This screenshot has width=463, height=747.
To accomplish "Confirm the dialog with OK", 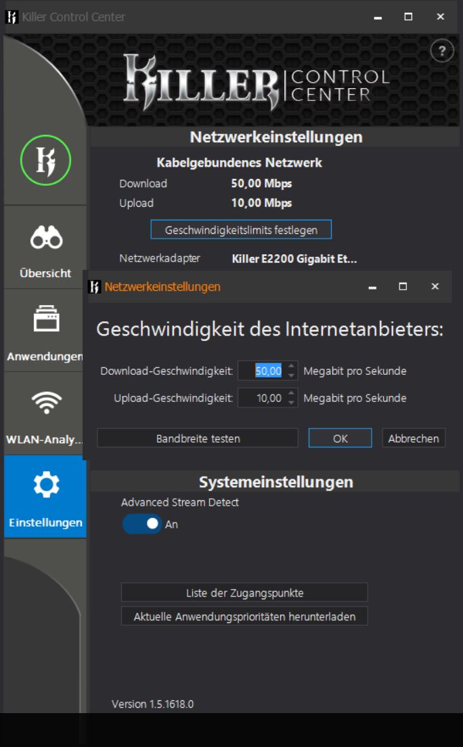I will click(340, 439).
